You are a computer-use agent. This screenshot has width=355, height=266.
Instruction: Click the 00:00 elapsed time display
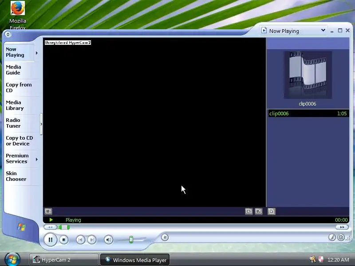click(341, 220)
